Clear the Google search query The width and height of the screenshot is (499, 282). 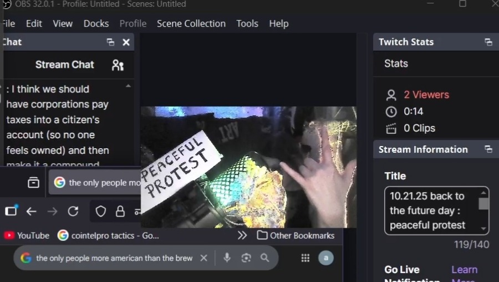tap(203, 258)
